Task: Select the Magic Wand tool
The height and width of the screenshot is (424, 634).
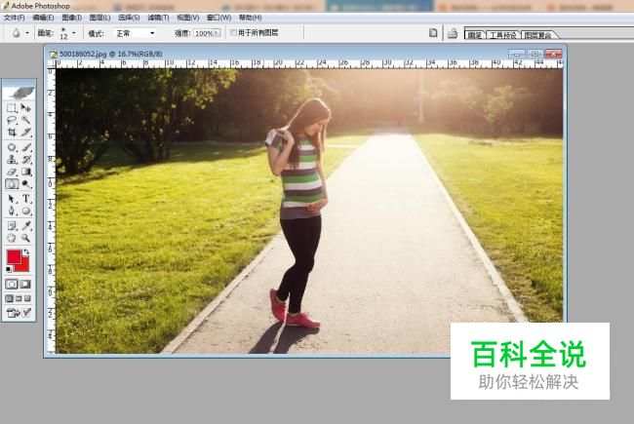Action: [26, 120]
